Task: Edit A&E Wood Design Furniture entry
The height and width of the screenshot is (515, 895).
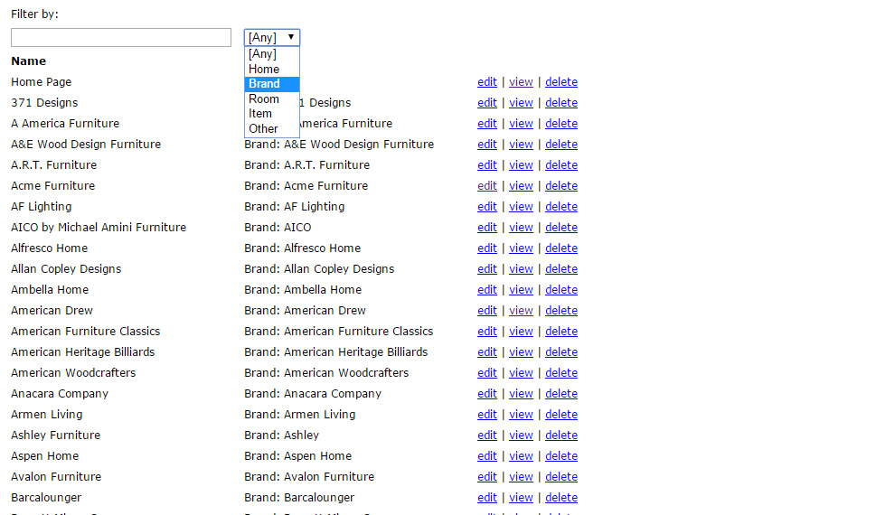Action: [487, 145]
